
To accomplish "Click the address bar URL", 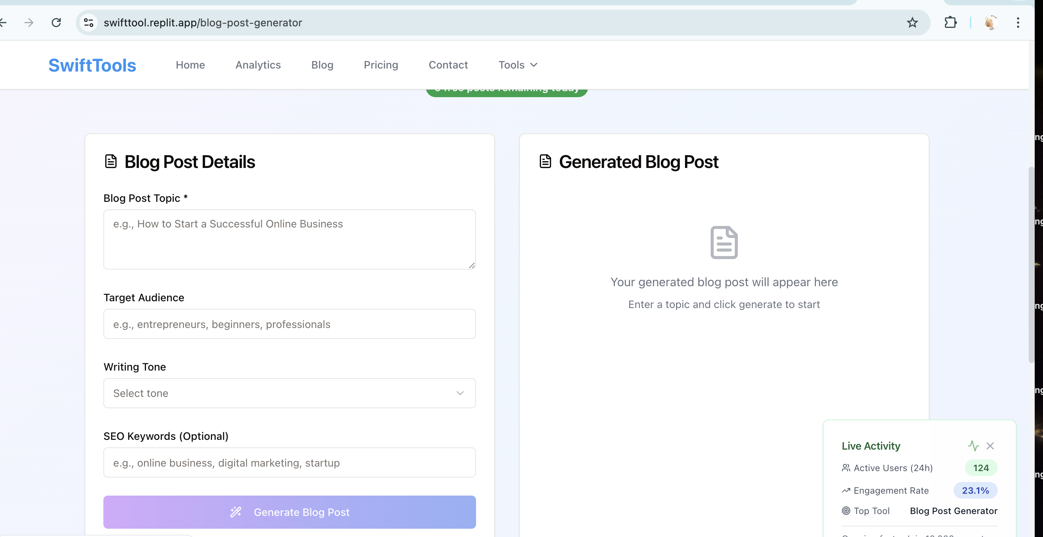I will click(x=203, y=23).
